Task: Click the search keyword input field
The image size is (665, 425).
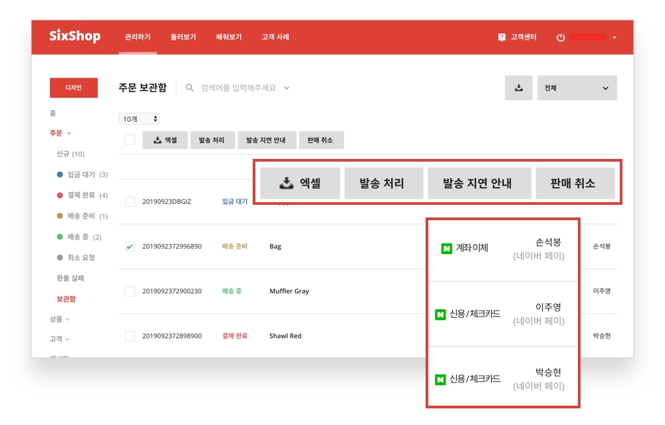Action: [x=241, y=88]
